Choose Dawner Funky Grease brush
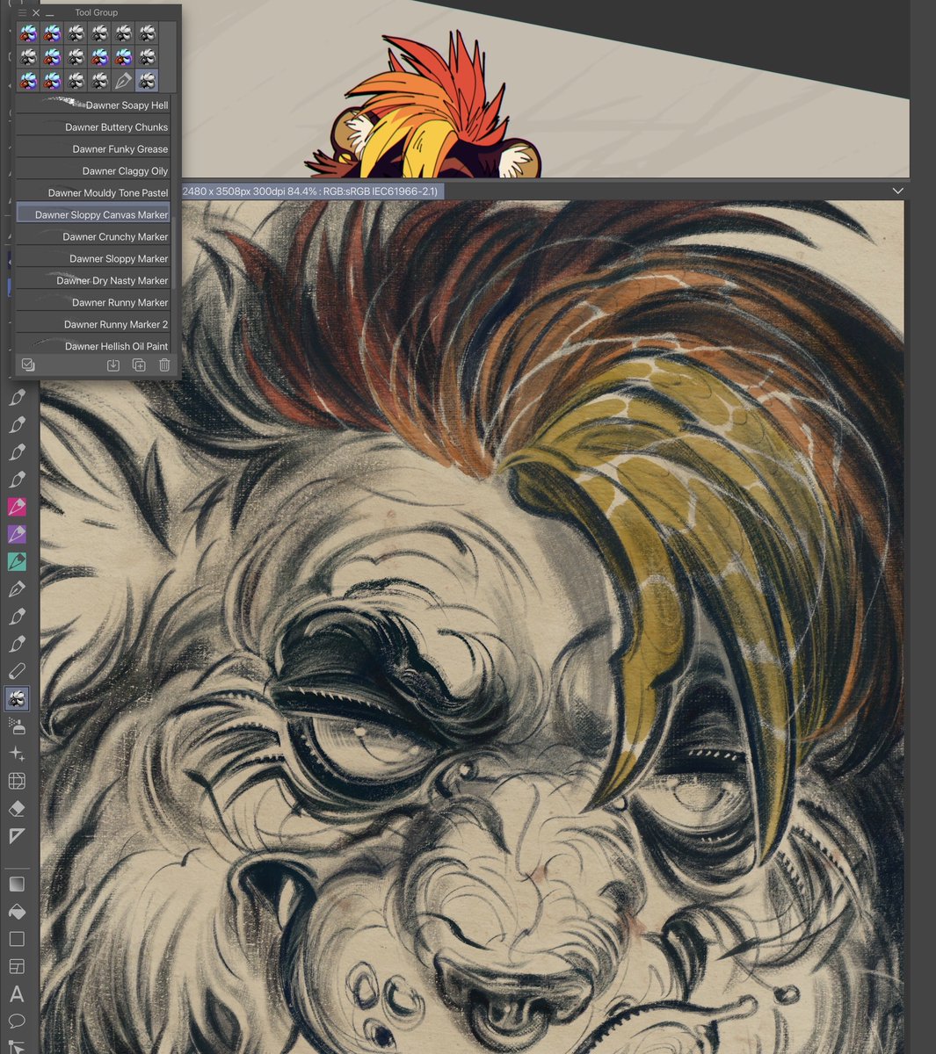Viewport: 936px width, 1054px height. click(93, 148)
